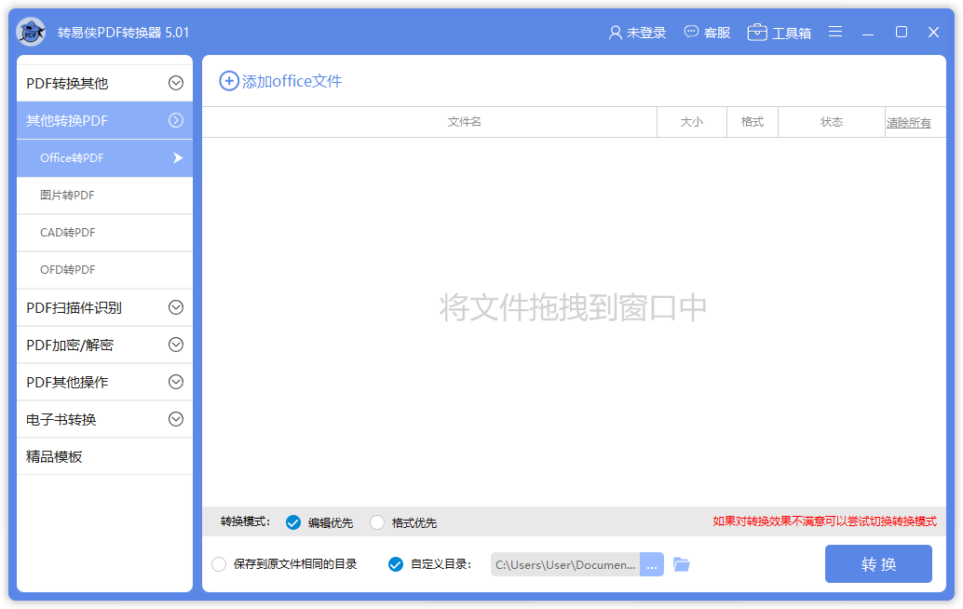Expand PDF其他操作 section chevron

pos(176,382)
